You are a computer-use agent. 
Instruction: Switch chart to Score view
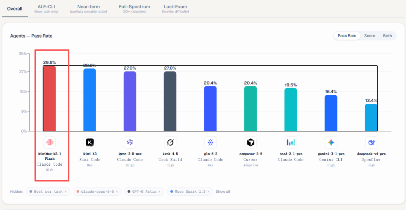click(x=370, y=36)
